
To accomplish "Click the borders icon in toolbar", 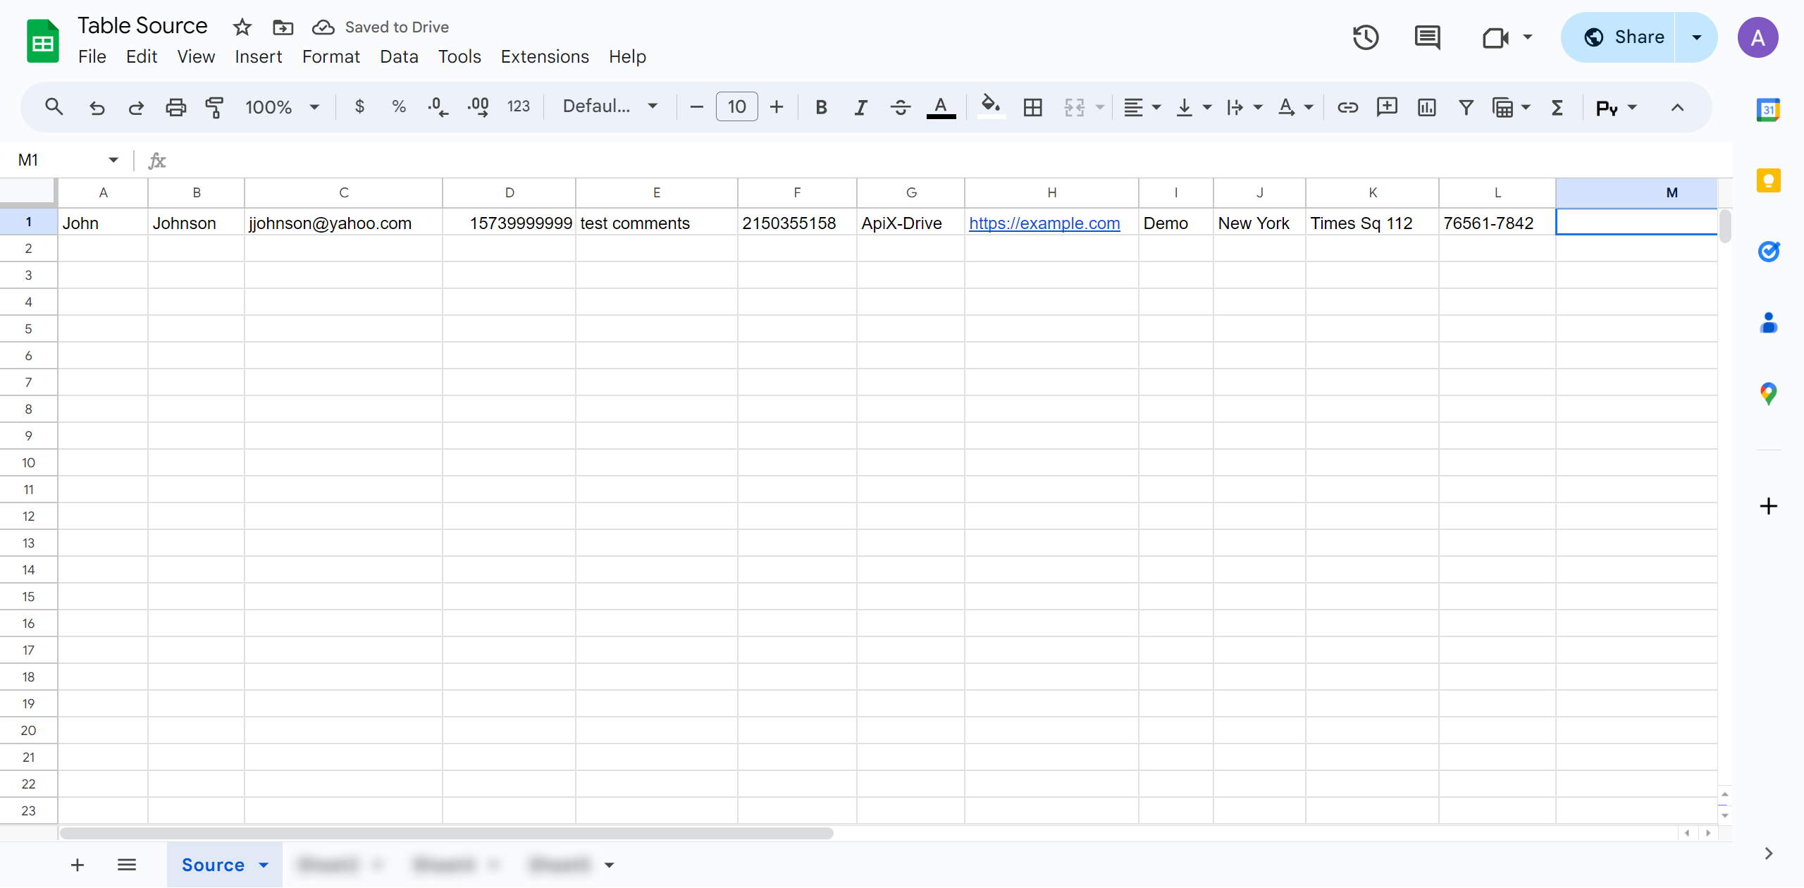I will 1032,108.
